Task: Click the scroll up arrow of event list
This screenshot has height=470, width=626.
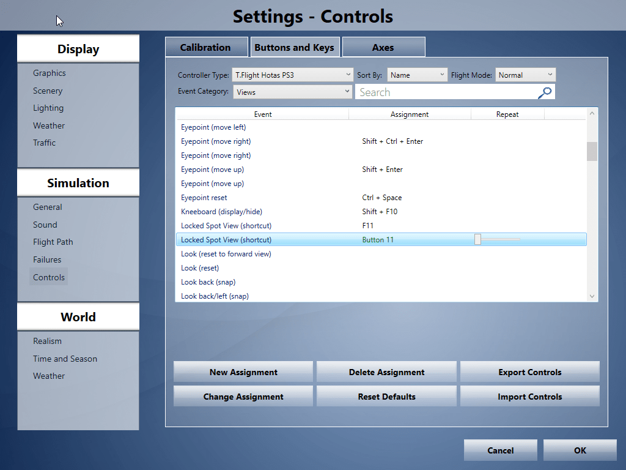Action: click(592, 114)
